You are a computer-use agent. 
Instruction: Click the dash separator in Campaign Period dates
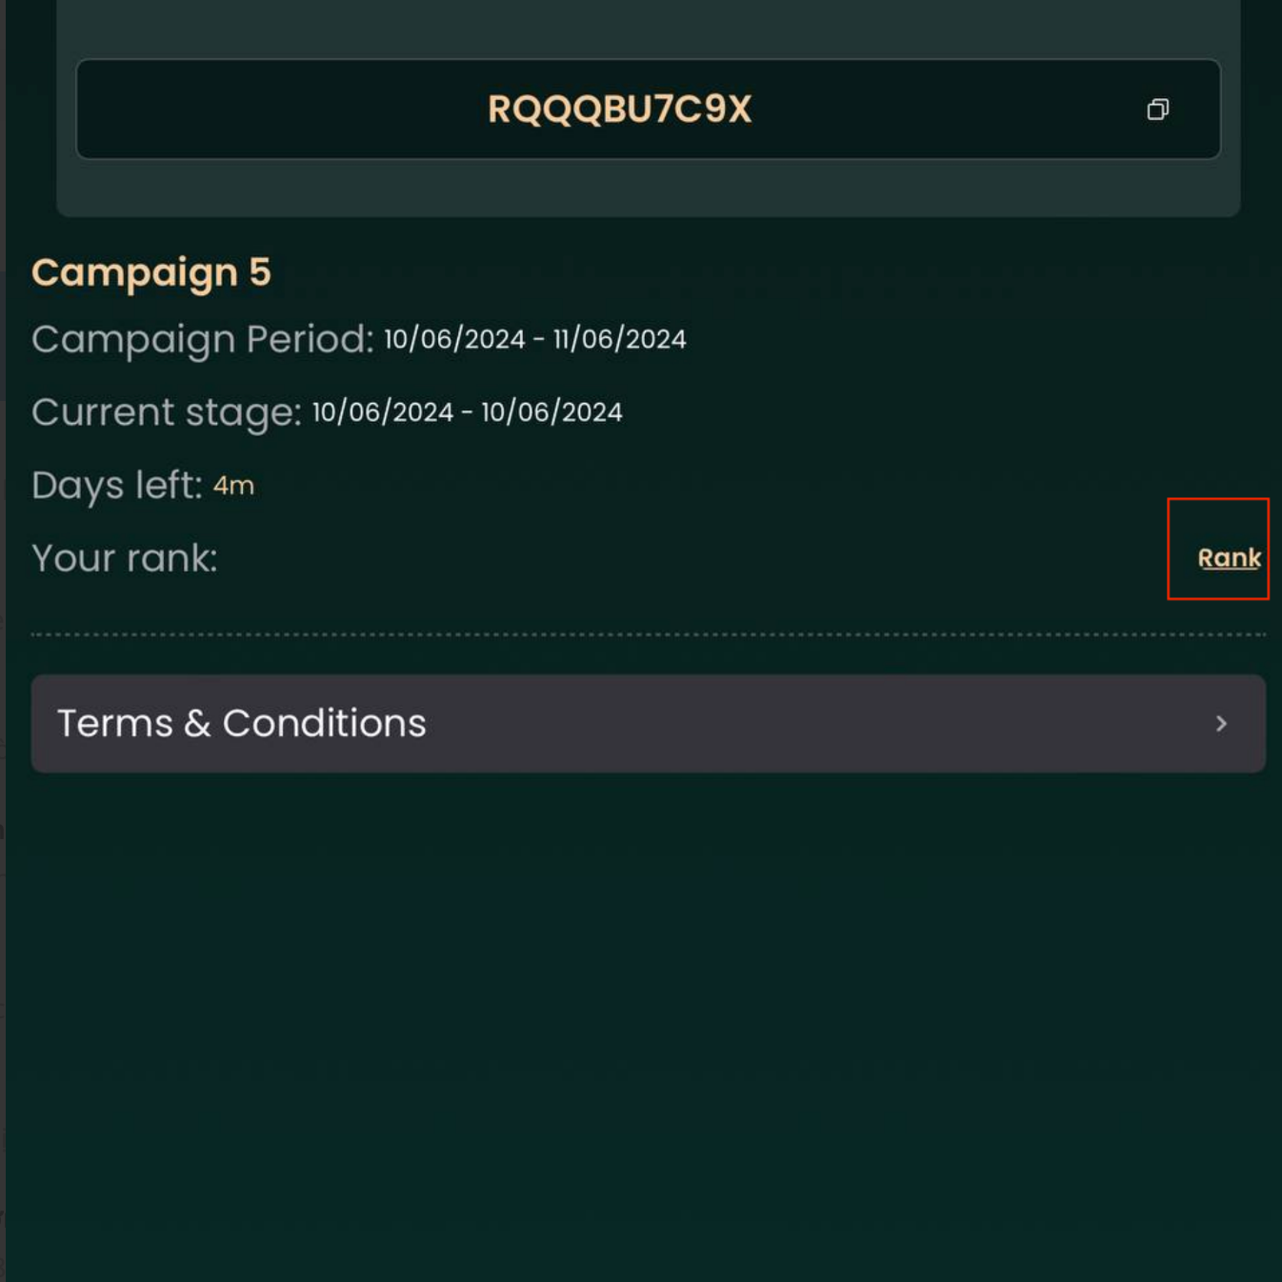539,340
